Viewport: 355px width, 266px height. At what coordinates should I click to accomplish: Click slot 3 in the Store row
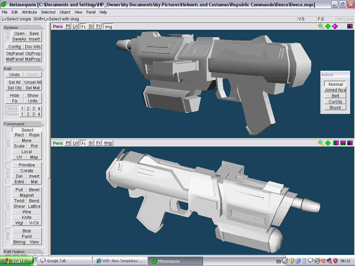point(33,108)
